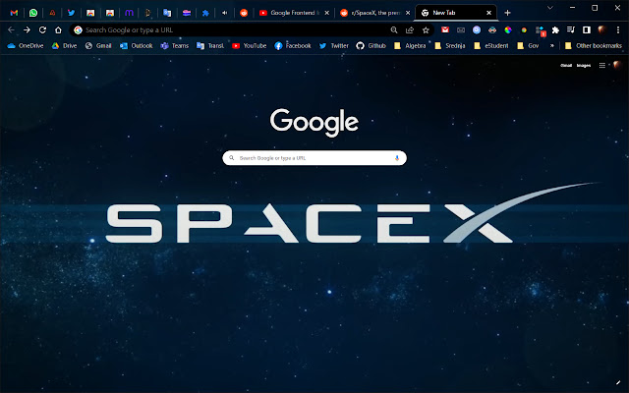The width and height of the screenshot is (629, 393).
Task: Switch to the pinned Google Translate tab
Action: (167, 13)
